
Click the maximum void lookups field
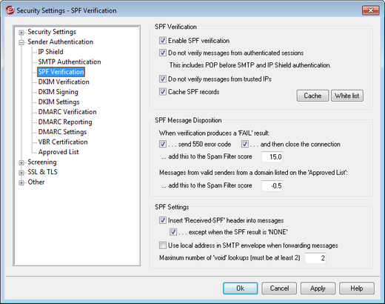point(315,258)
